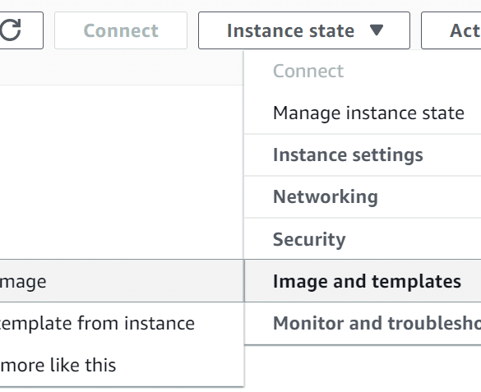Click the grey strip at the top of the submenu
The width and height of the screenshot is (481, 392).
pyautogui.click(x=122, y=67)
